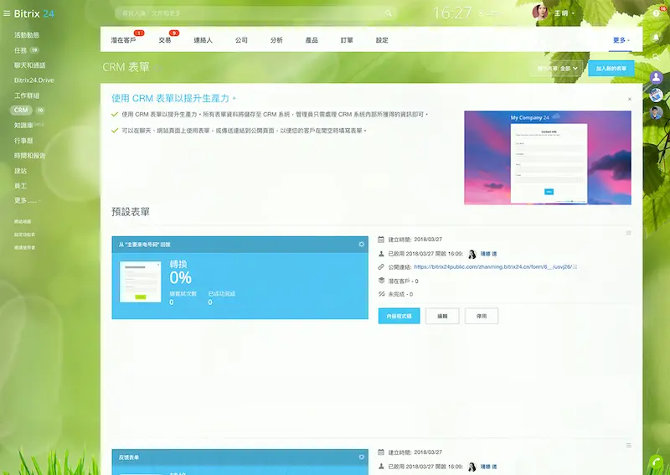Click form preview thumbnail in 回拨 card
Image resolution: width=670 pixels, height=475 pixels.
click(x=140, y=281)
